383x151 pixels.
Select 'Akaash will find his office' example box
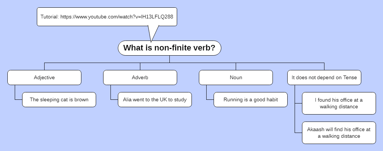pyautogui.click(x=339, y=133)
